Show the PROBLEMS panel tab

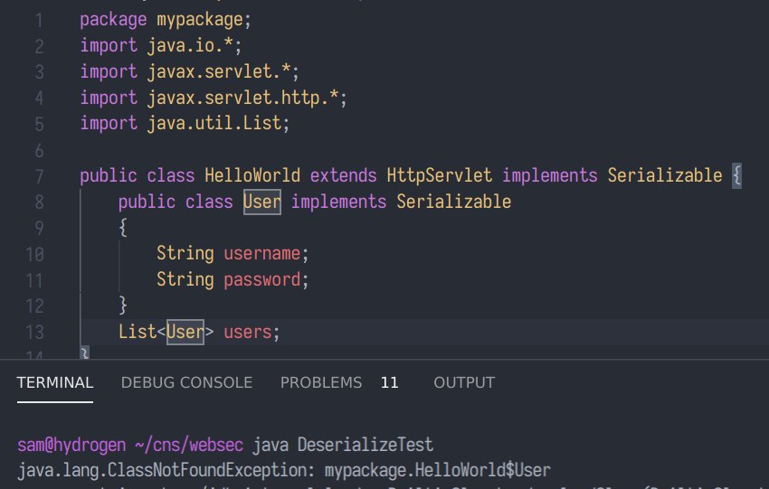coord(320,382)
